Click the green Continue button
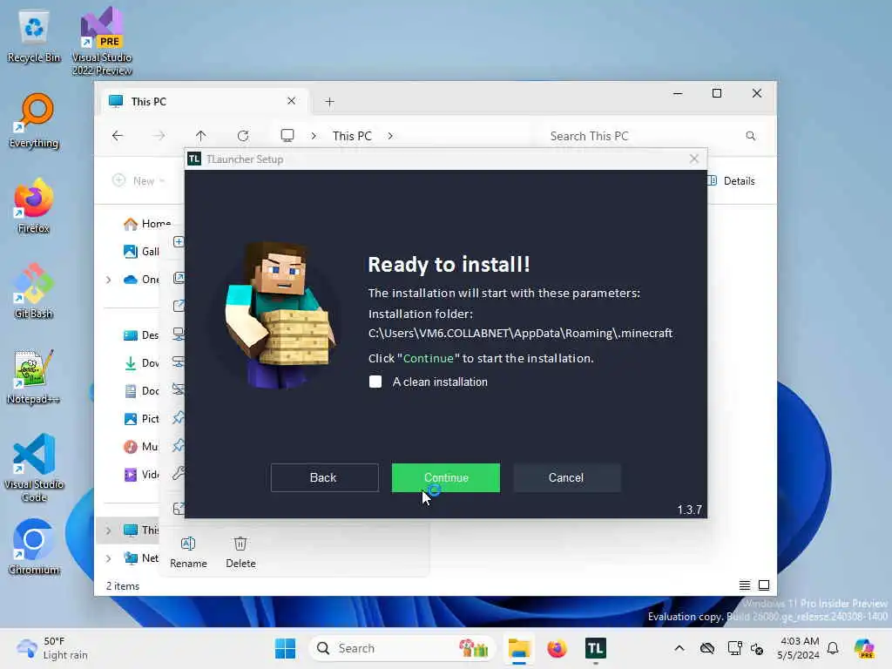The height and width of the screenshot is (669, 892). pyautogui.click(x=445, y=477)
